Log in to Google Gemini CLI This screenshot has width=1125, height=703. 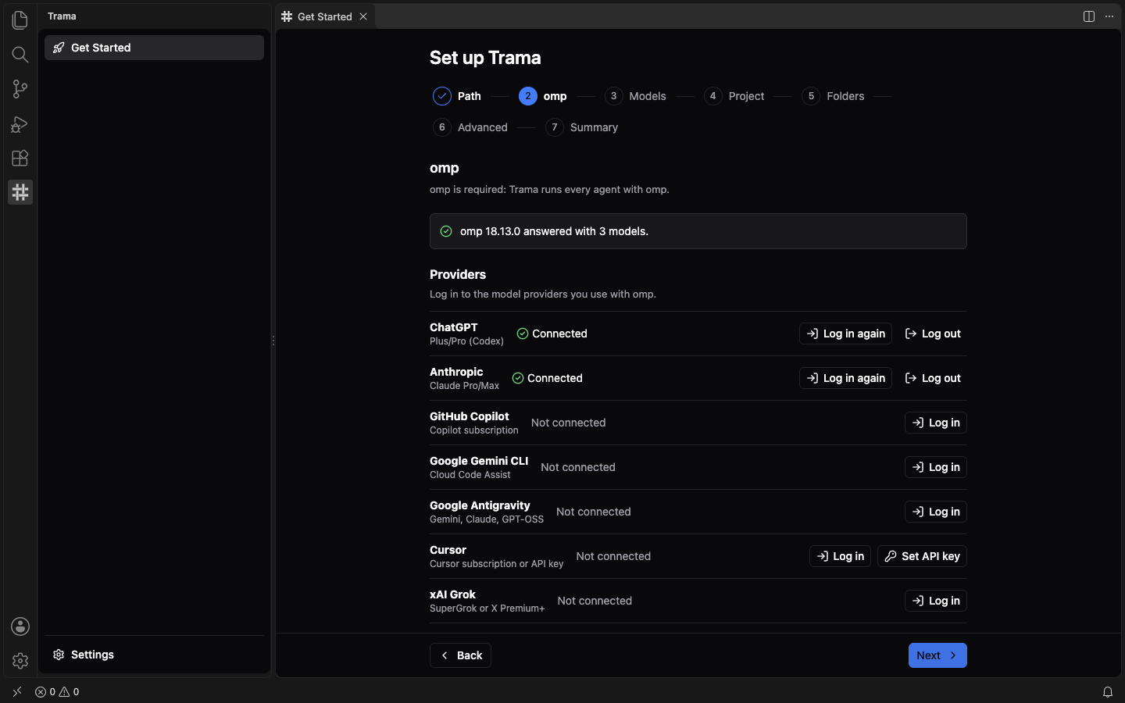tap(936, 467)
